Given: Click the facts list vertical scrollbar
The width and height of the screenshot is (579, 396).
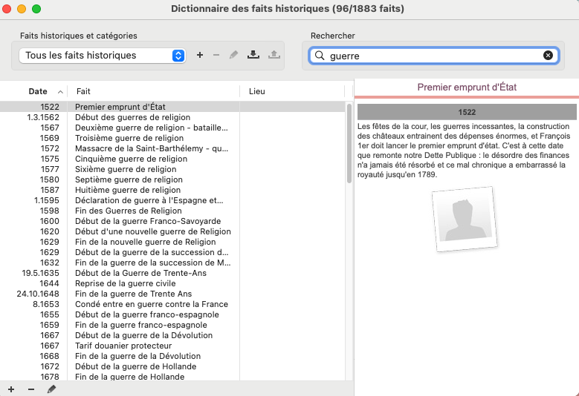Looking at the screenshot, I should 349,144.
